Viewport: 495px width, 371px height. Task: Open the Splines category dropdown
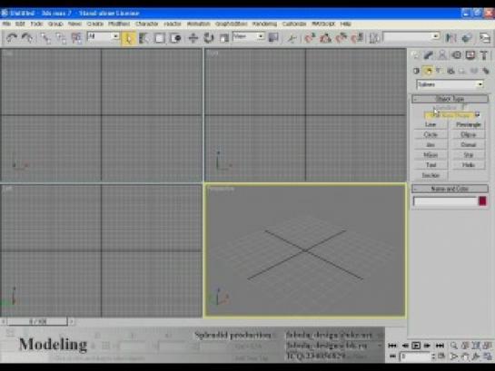(450, 84)
